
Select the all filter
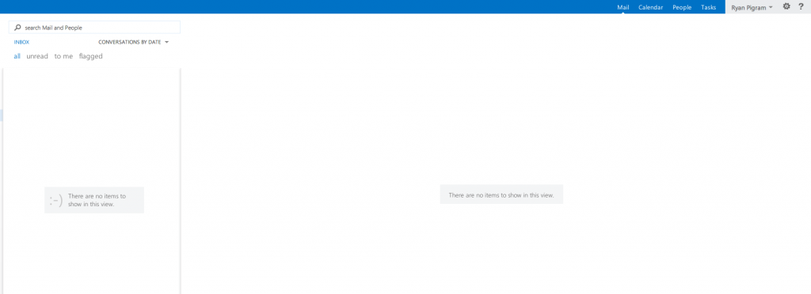point(17,56)
